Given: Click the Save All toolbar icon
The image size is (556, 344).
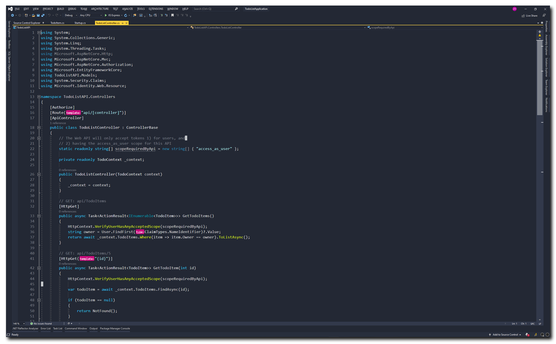Looking at the screenshot, I should coord(43,15).
